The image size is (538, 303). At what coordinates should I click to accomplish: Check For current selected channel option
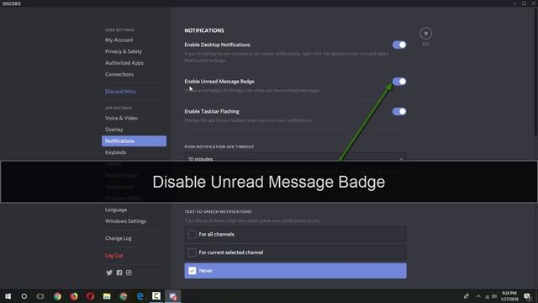[295, 252]
